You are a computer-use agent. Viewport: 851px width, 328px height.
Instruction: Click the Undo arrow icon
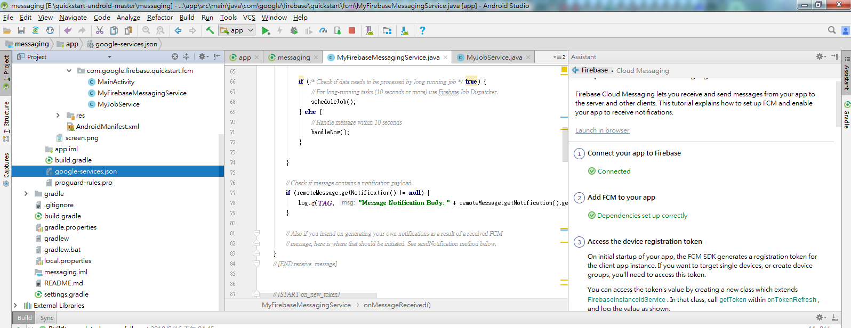pyautogui.click(x=68, y=31)
